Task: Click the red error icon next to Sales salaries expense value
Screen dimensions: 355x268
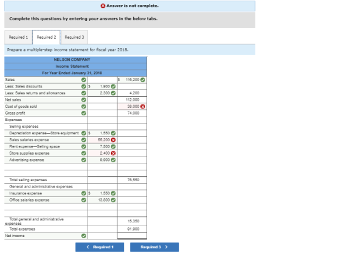Action: (113, 140)
